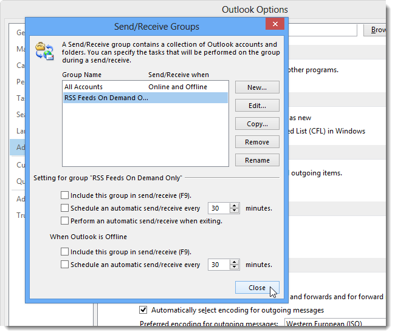395x335 pixels.
Task: Enable offline Schedule an automatic send/receive checkbox
Action: [x=64, y=265]
